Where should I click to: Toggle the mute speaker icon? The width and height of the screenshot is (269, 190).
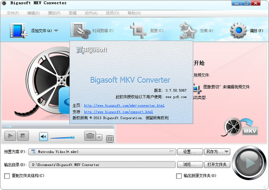click(44, 137)
